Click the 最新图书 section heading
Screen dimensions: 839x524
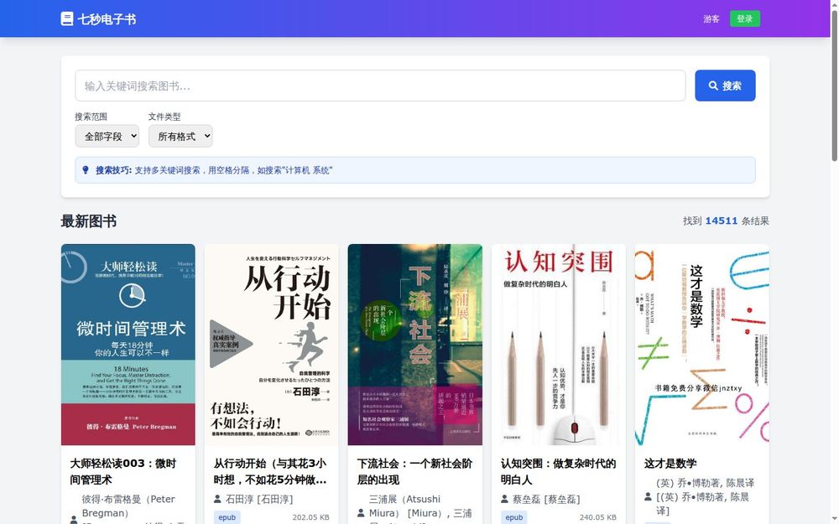(89, 221)
